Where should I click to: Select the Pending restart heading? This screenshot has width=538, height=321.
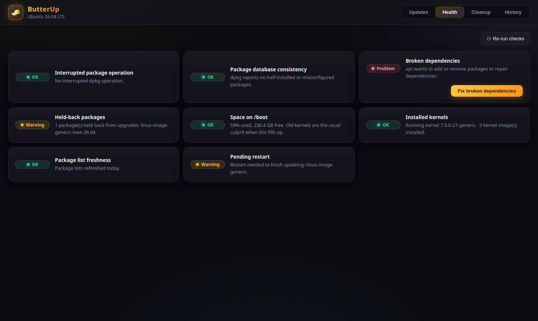coord(250,157)
